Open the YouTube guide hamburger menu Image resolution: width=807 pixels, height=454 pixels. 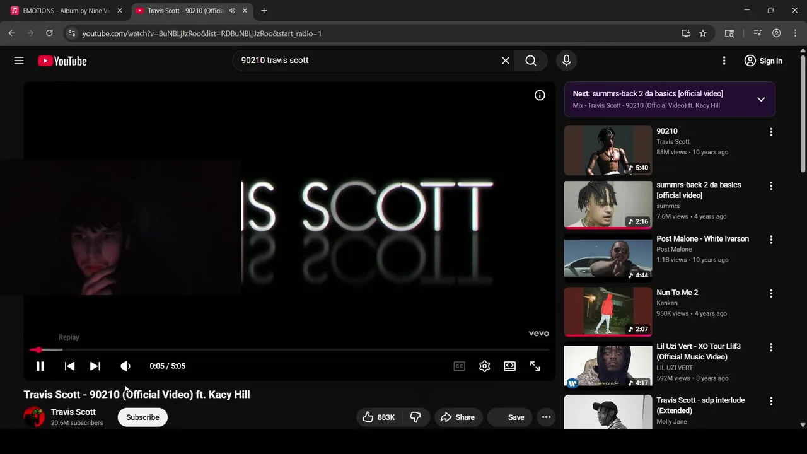[x=19, y=61]
